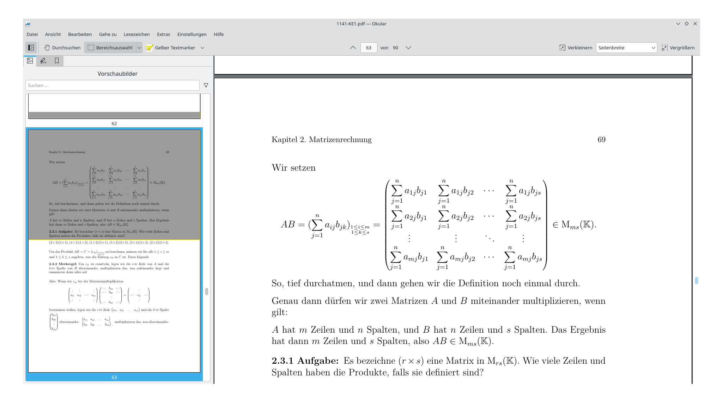Open the bookmarks panel icon
723x411 pixels.
coord(57,61)
